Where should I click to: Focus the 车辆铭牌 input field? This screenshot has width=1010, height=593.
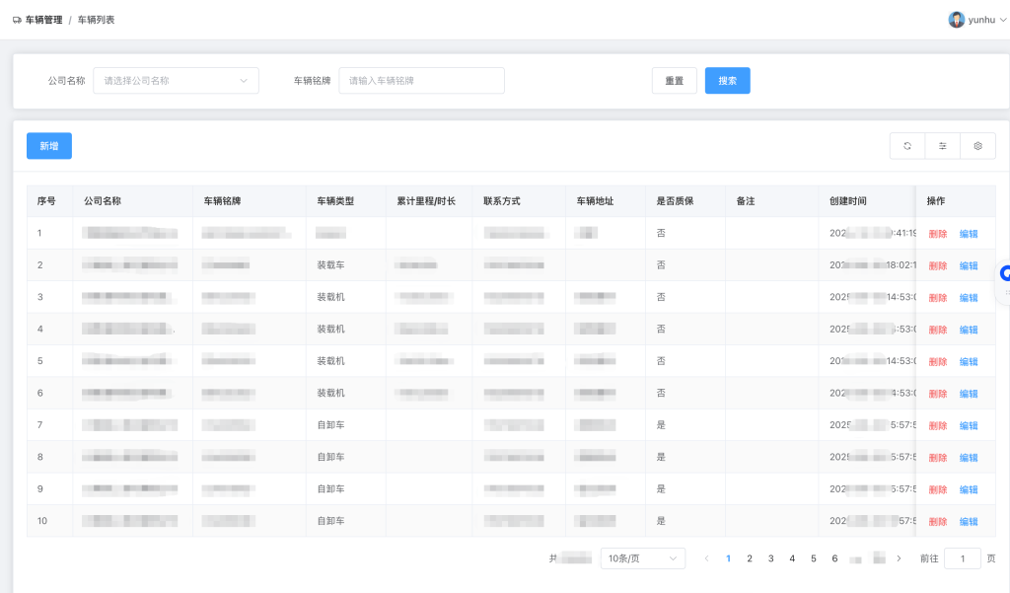click(x=421, y=81)
